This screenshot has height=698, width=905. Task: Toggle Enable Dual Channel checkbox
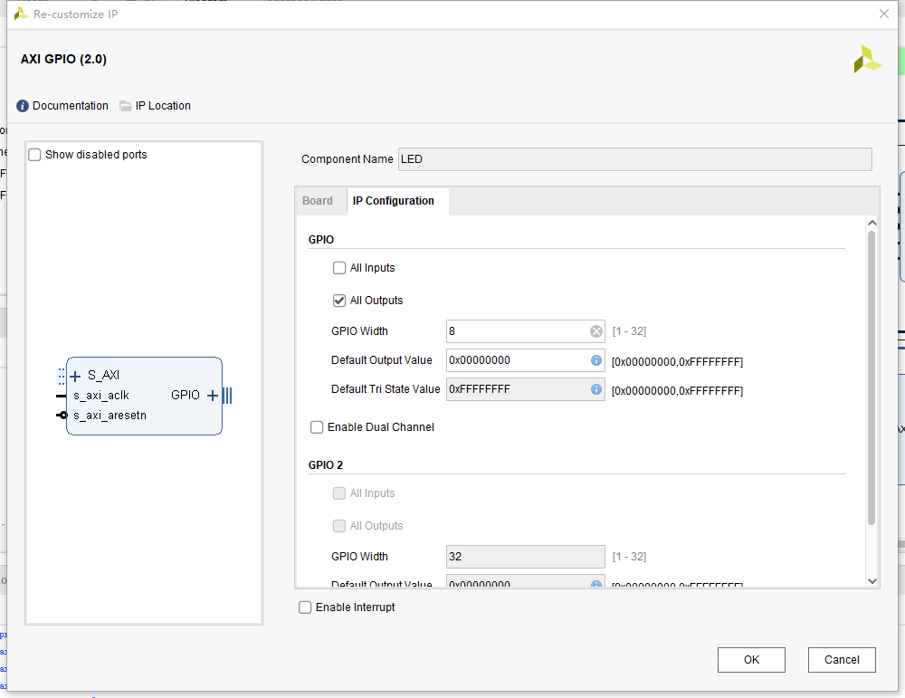[x=317, y=427]
